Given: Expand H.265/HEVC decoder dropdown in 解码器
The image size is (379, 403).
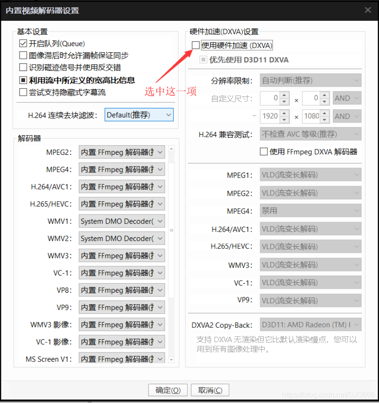Looking at the screenshot, I should pyautogui.click(x=122, y=204).
